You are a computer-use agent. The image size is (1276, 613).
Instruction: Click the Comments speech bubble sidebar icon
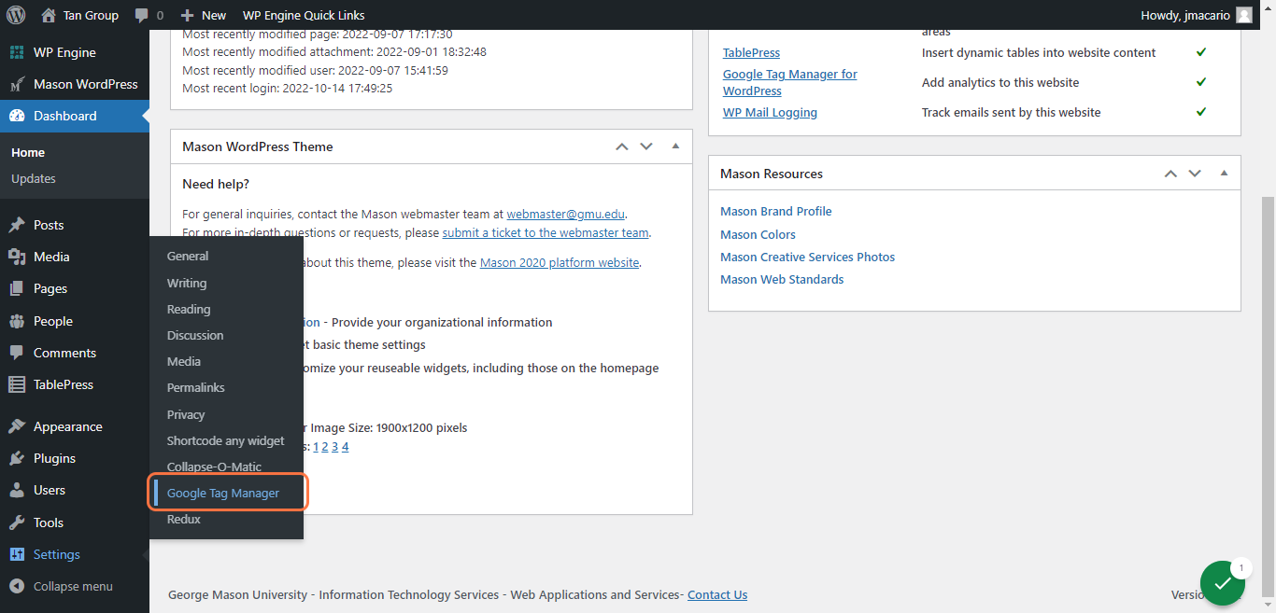pyautogui.click(x=17, y=353)
